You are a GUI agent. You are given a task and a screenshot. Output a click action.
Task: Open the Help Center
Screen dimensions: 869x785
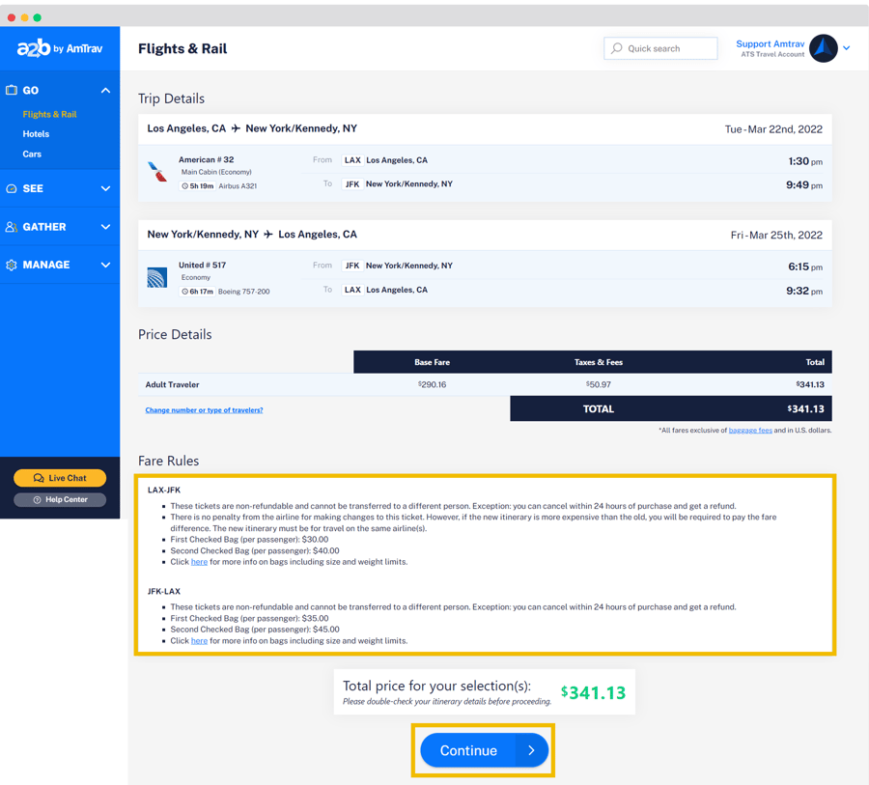pos(60,499)
